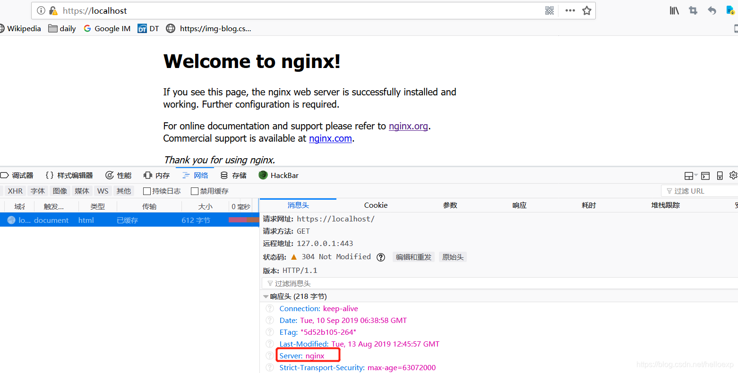Image resolution: width=738 pixels, height=373 pixels.
Task: Open devtools settings gear icon
Action: [733, 175]
